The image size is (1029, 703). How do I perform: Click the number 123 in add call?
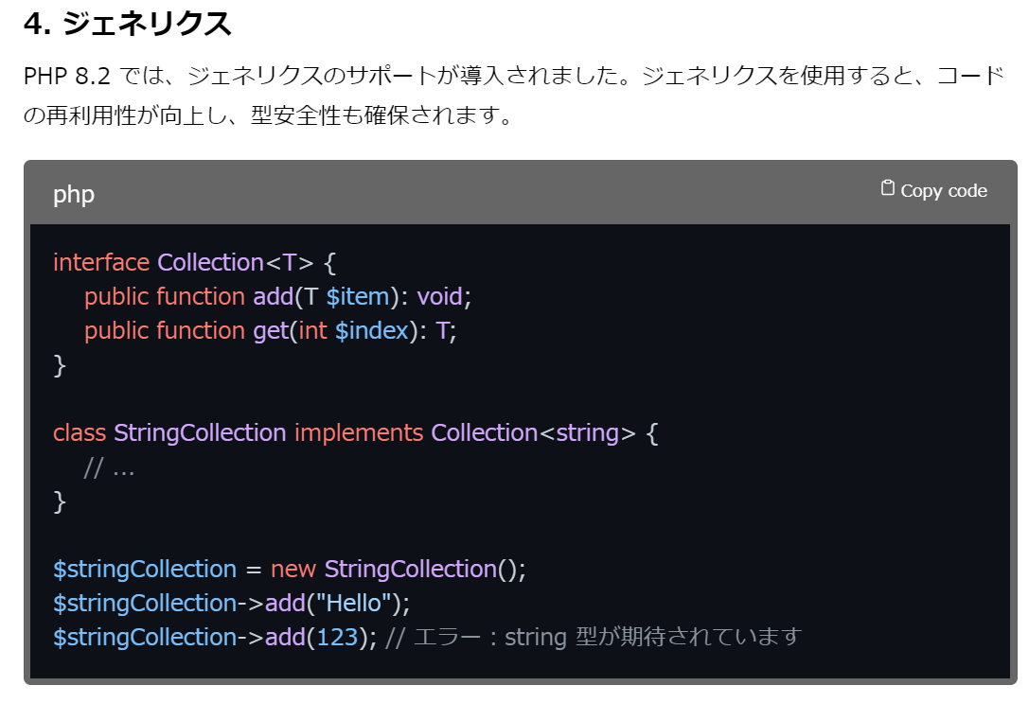click(x=337, y=638)
